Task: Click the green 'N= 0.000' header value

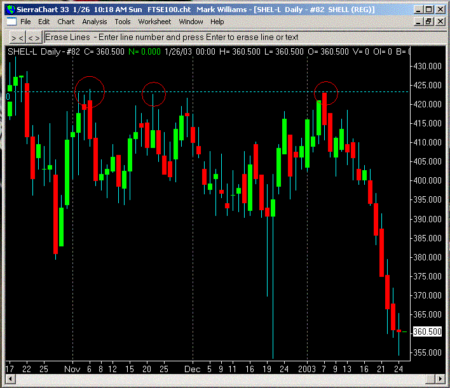Action: [x=144, y=52]
